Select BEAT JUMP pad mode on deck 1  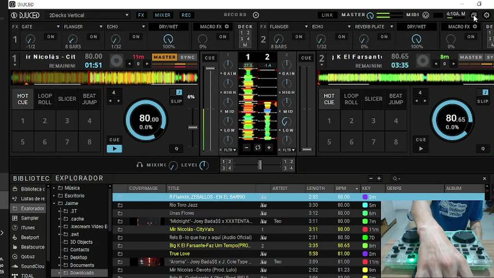(x=89, y=99)
